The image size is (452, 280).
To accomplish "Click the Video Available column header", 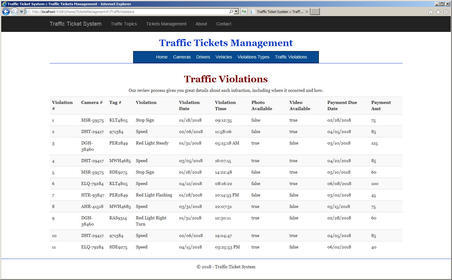I will point(300,106).
